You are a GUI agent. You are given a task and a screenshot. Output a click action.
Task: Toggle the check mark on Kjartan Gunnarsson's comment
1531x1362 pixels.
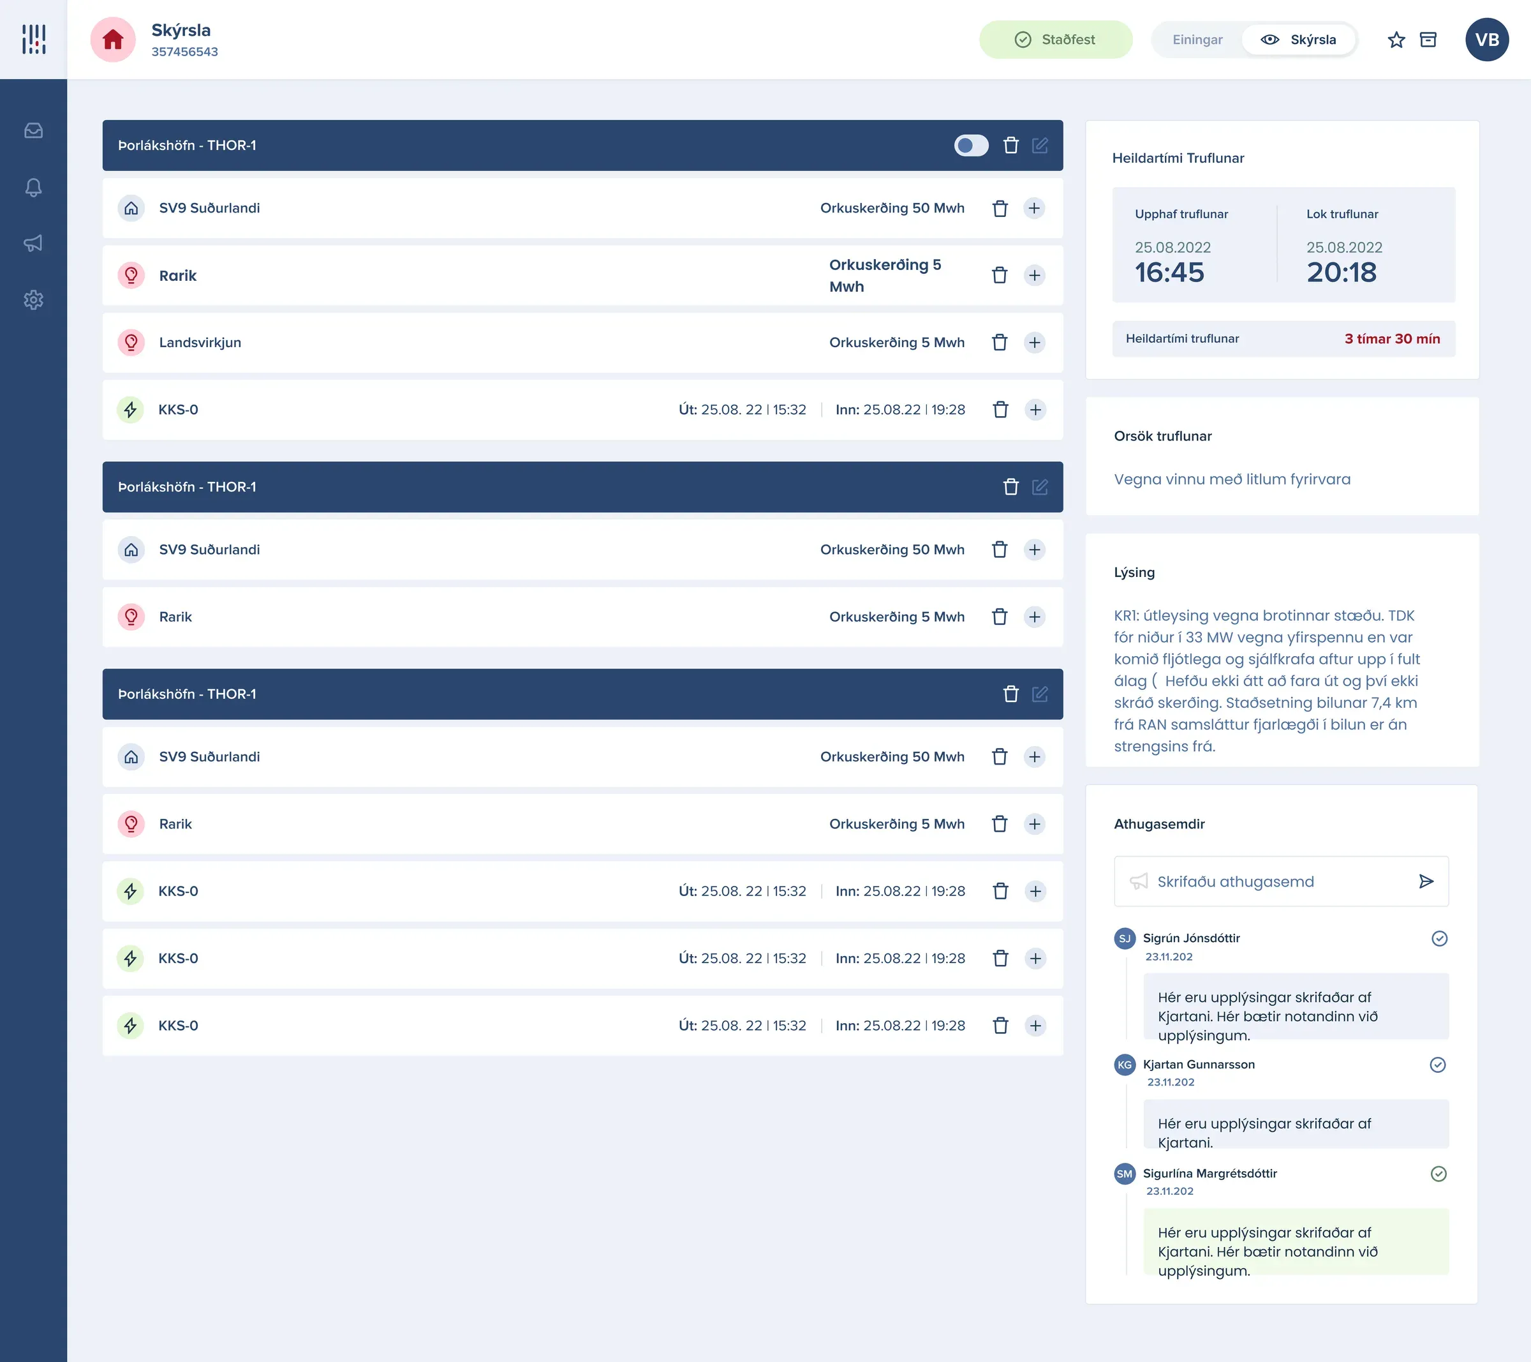coord(1437,1065)
